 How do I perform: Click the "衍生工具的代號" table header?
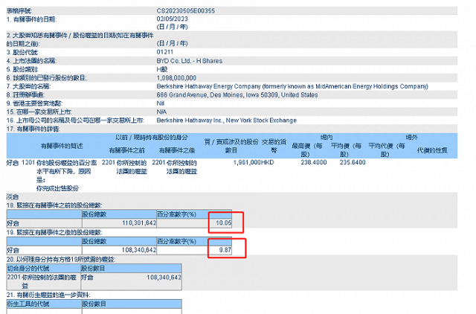(x=28, y=304)
